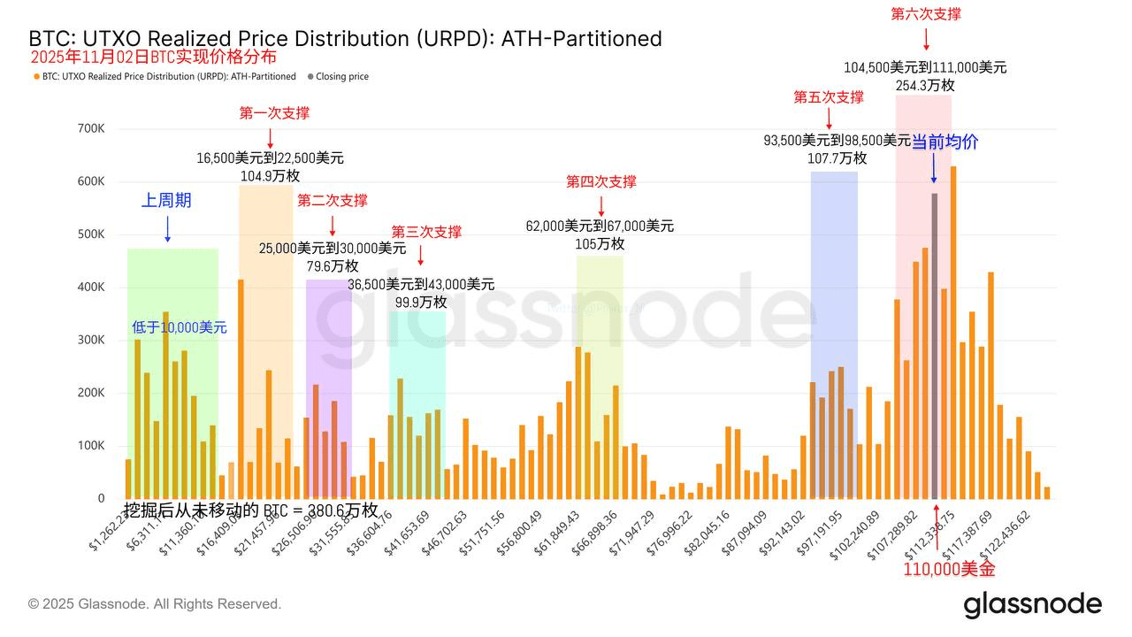The height and width of the screenshot is (637, 1132).
Task: Click the Glassnode copyright notice text
Action: [155, 604]
